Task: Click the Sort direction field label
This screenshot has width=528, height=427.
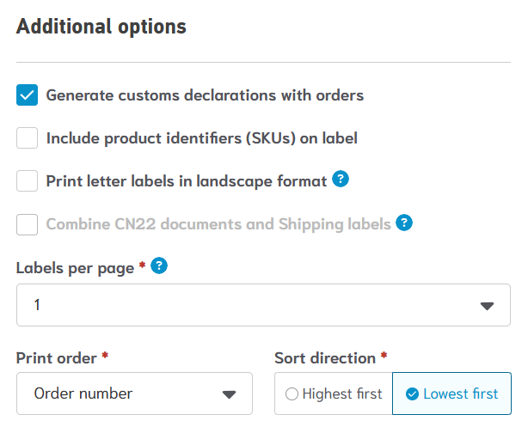Action: (325, 357)
